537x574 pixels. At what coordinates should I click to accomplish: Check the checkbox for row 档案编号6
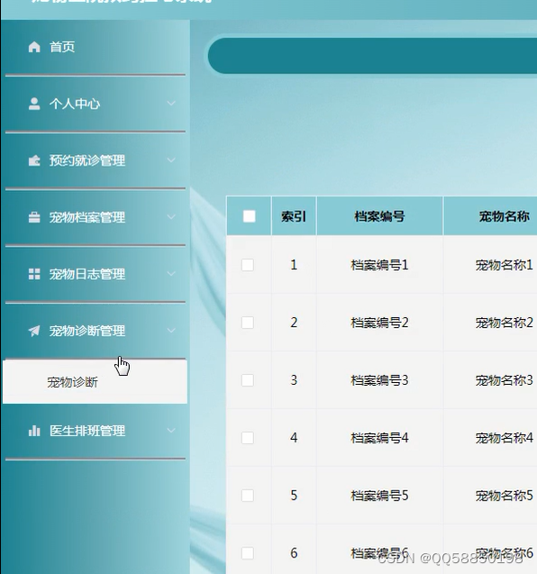pyautogui.click(x=248, y=553)
